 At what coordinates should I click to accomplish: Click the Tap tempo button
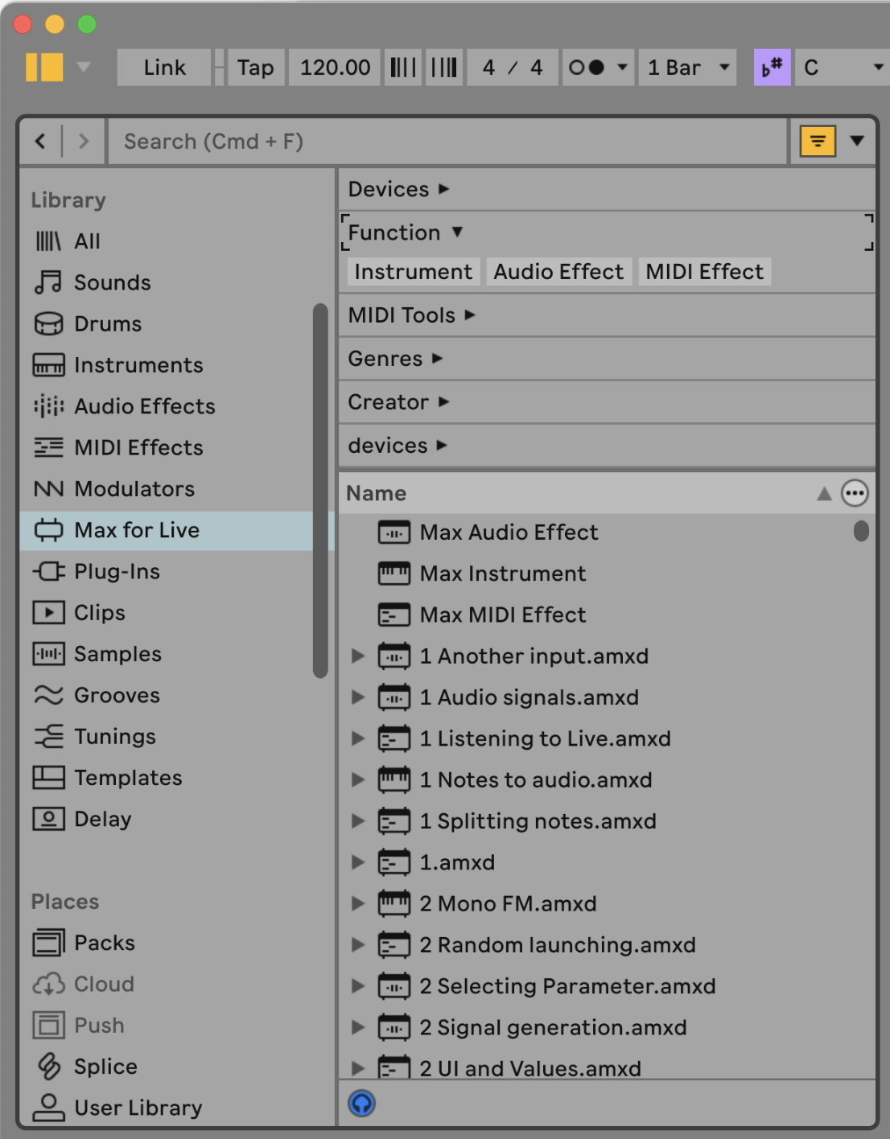point(255,68)
